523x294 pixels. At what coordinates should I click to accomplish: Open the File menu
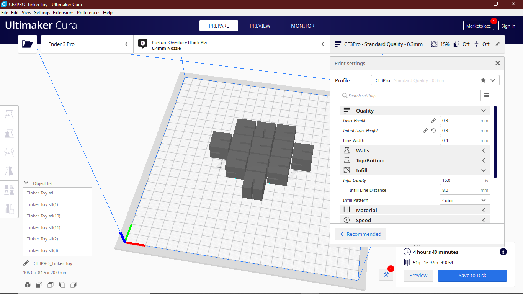5,13
